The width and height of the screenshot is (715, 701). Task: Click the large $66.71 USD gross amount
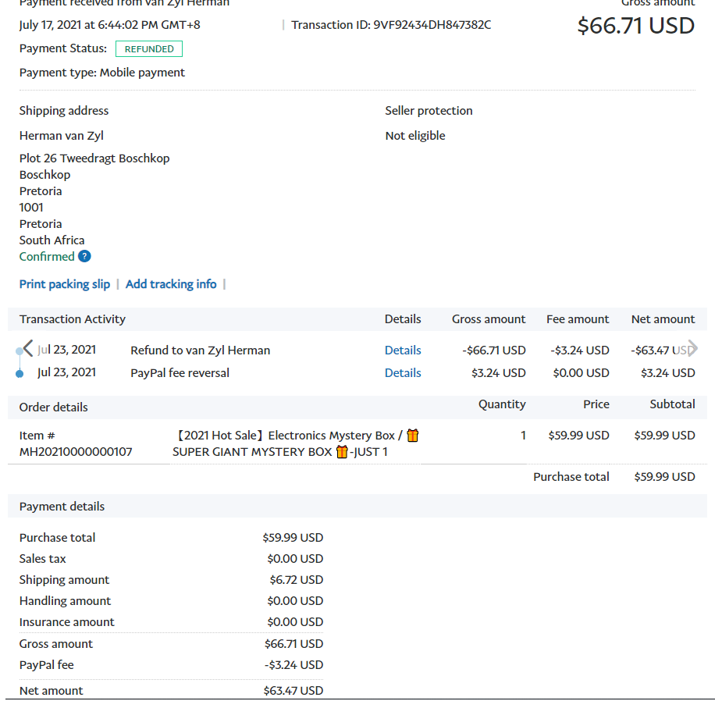pos(635,26)
